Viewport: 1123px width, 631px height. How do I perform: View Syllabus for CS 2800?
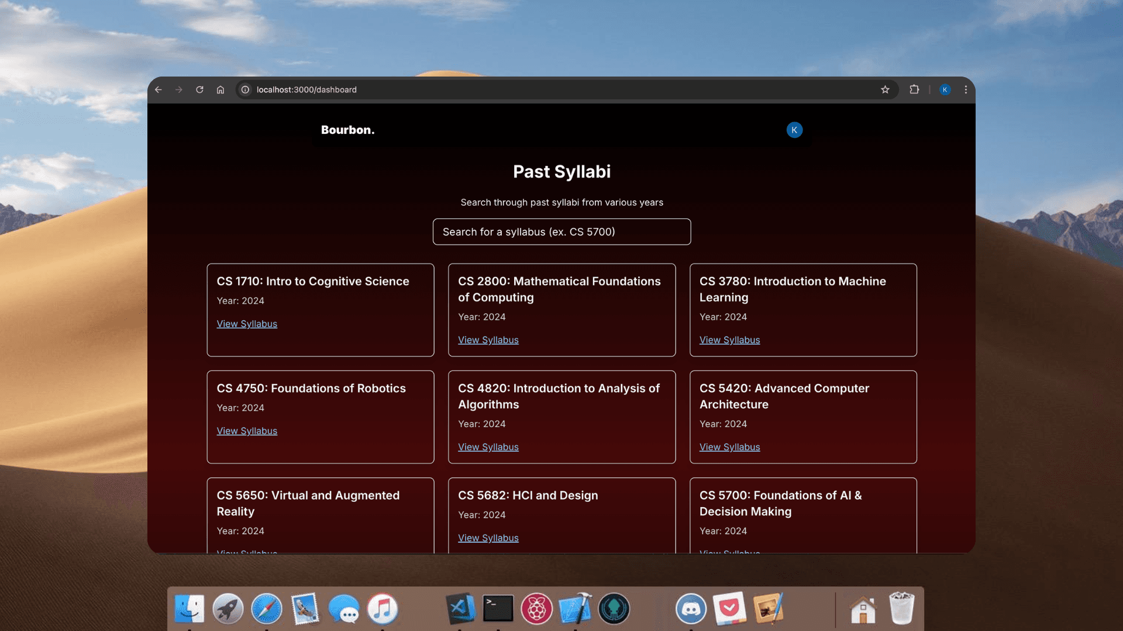(x=488, y=340)
